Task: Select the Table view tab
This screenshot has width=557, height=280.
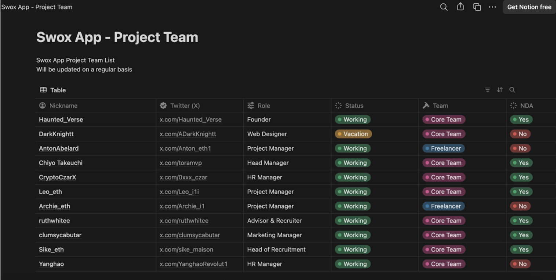Action: [53, 90]
